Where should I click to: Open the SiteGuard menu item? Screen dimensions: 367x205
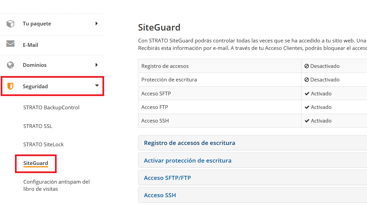[35, 164]
